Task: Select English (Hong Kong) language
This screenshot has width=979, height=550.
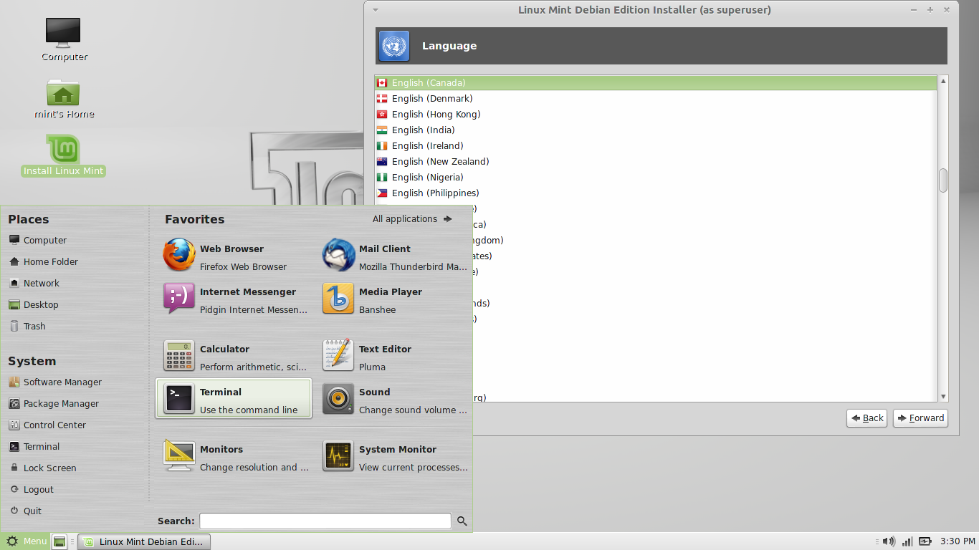Action: pos(656,115)
